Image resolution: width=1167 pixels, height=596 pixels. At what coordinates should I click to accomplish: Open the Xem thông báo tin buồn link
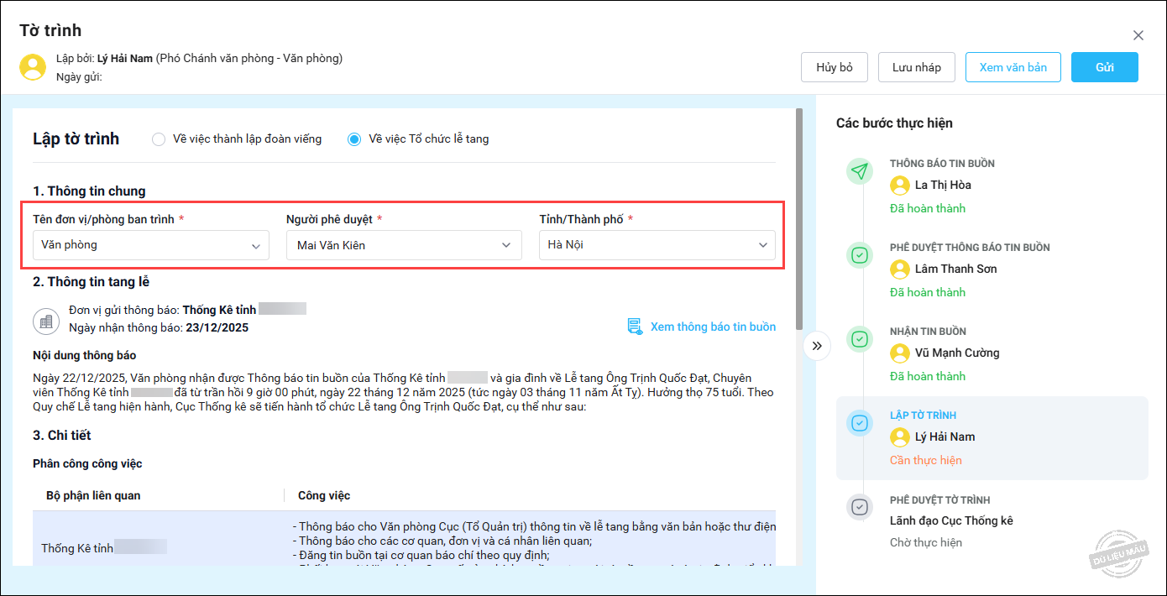pyautogui.click(x=713, y=327)
